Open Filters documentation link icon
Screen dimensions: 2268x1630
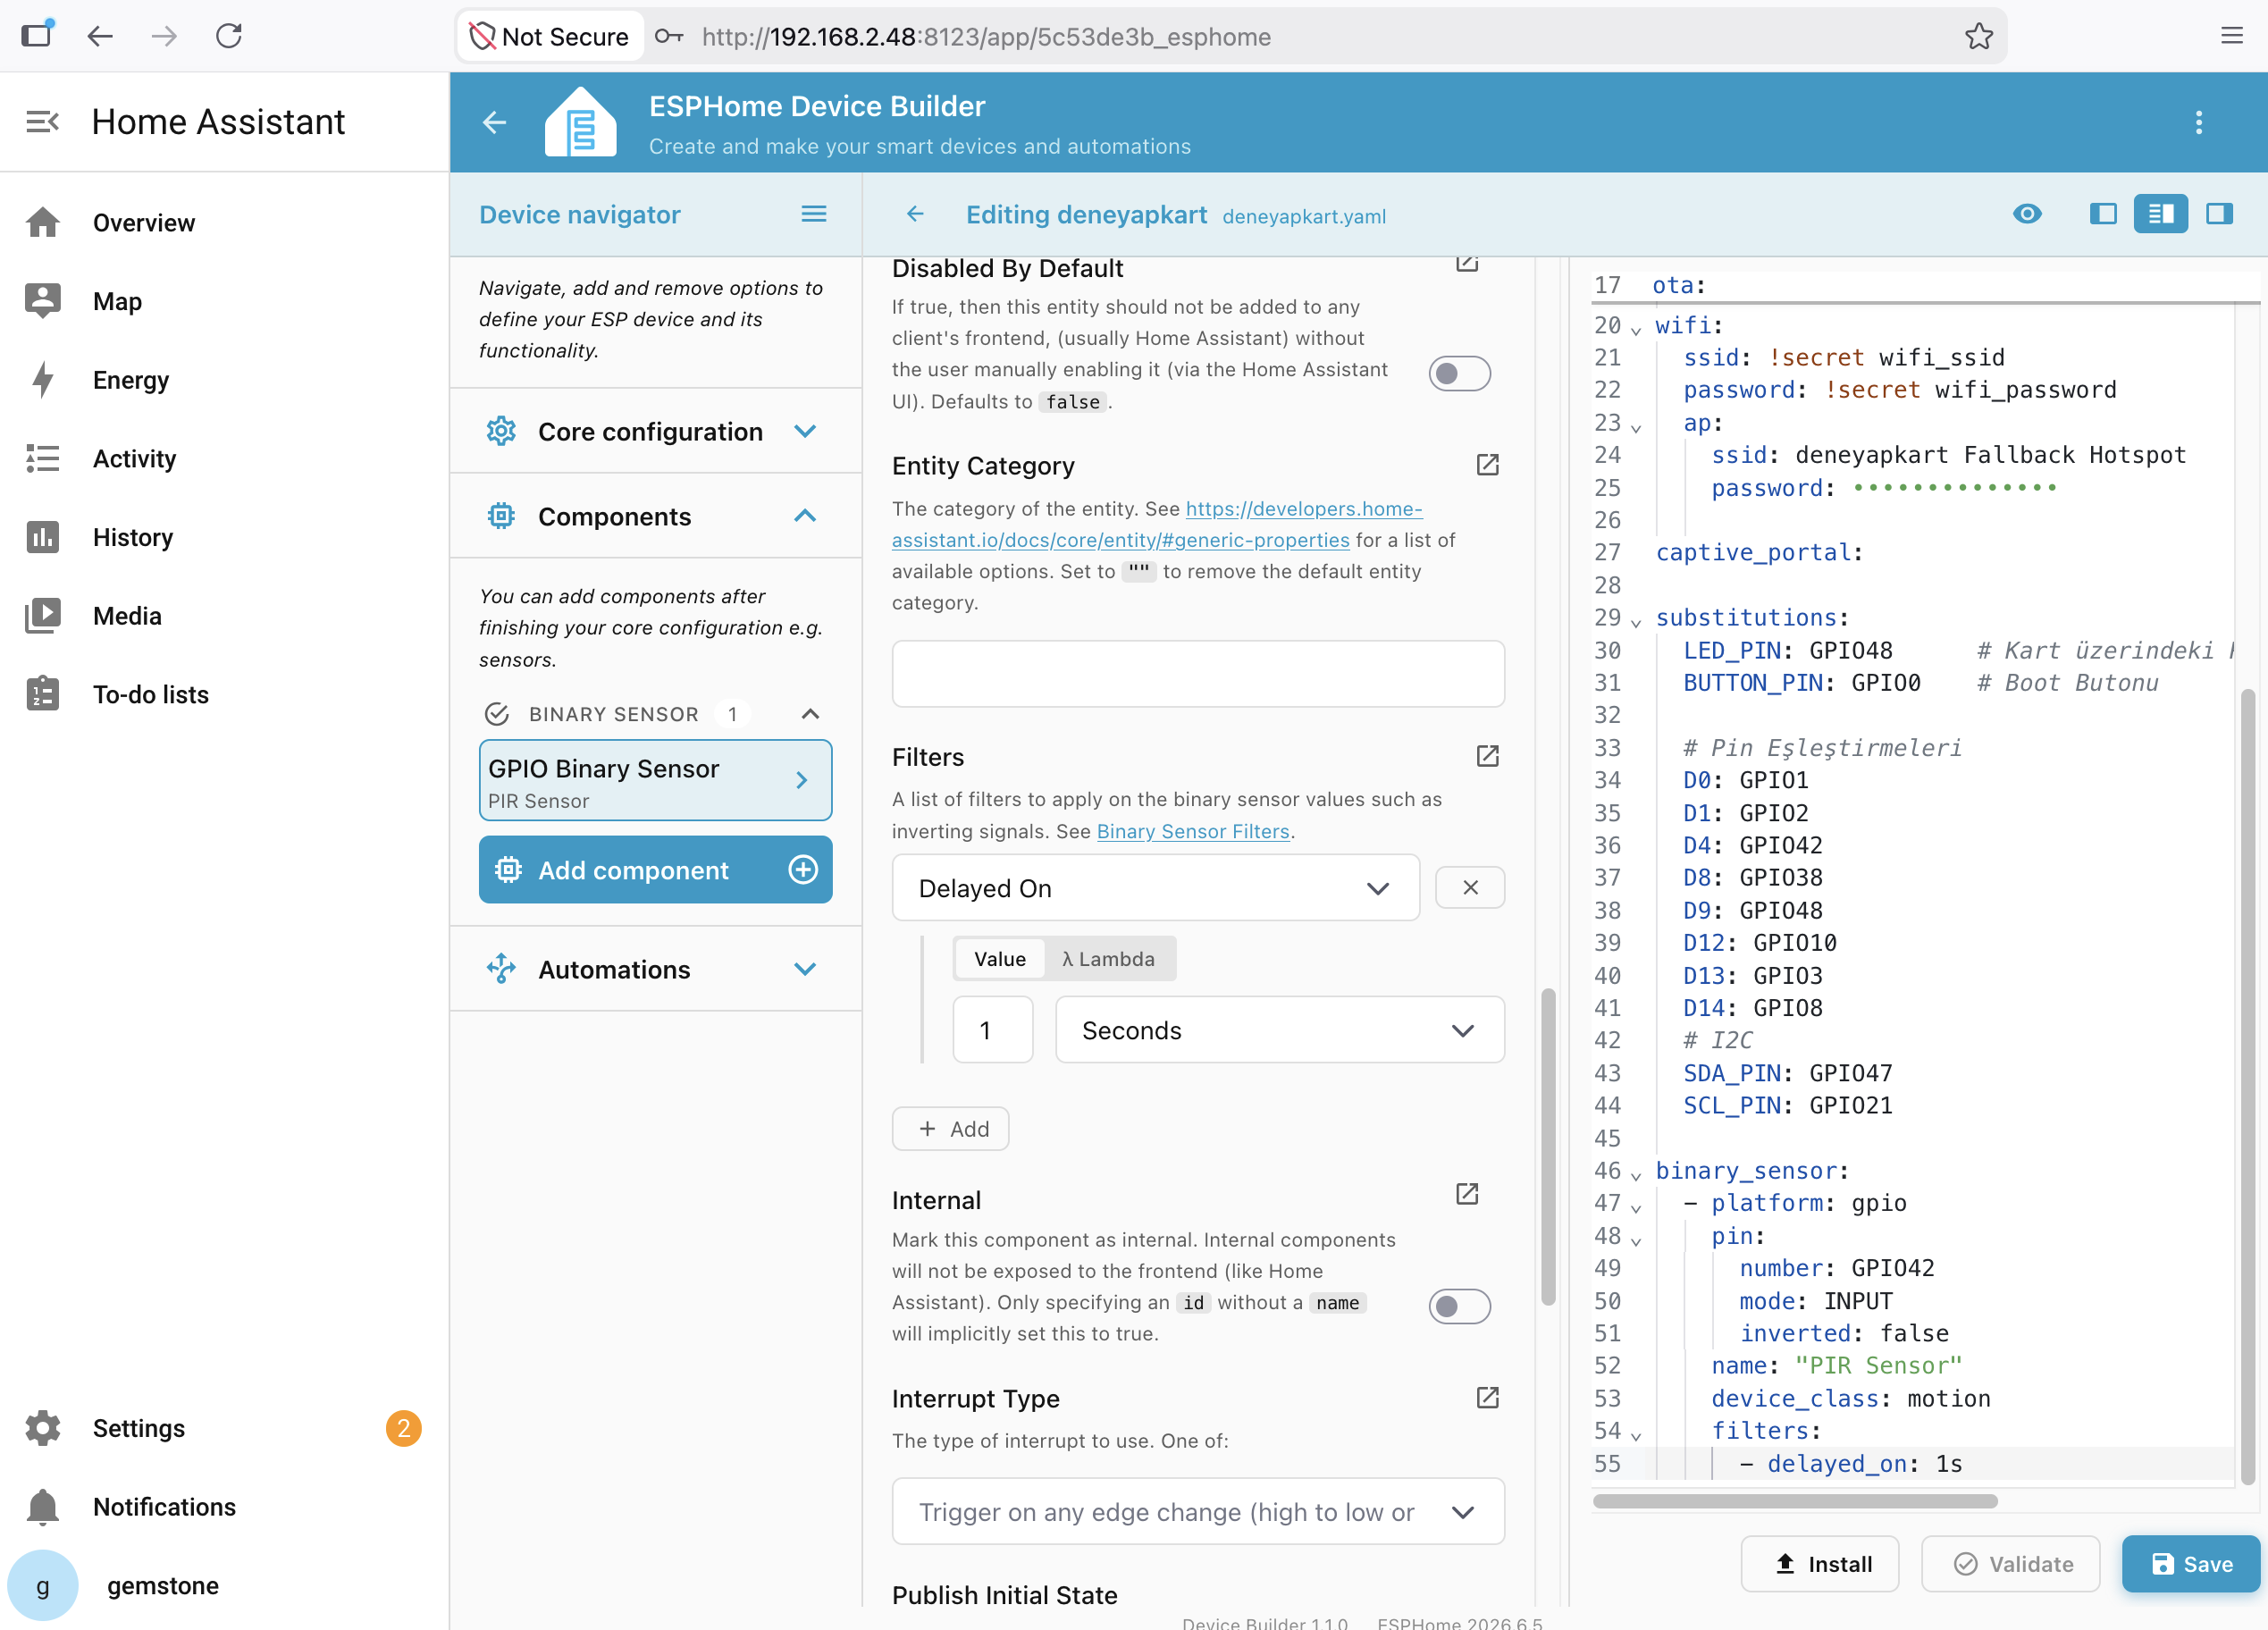(x=1487, y=756)
